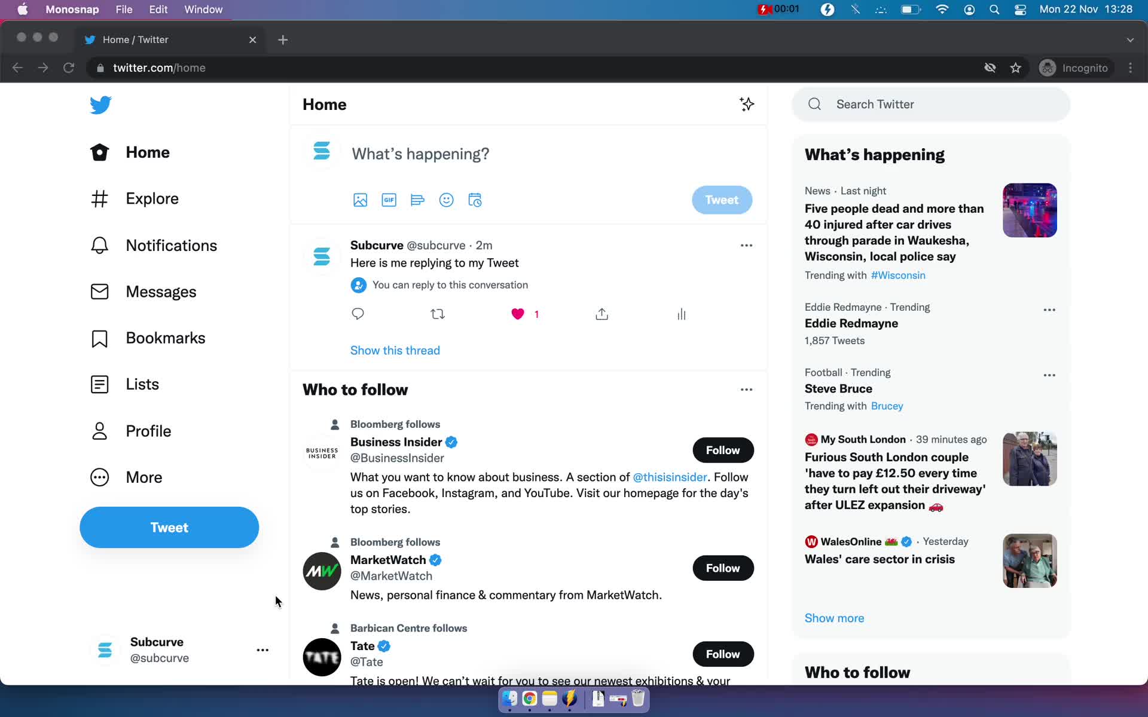Viewport: 1148px width, 717px height.
Task: Share the Subcurve tweet
Action: point(602,314)
